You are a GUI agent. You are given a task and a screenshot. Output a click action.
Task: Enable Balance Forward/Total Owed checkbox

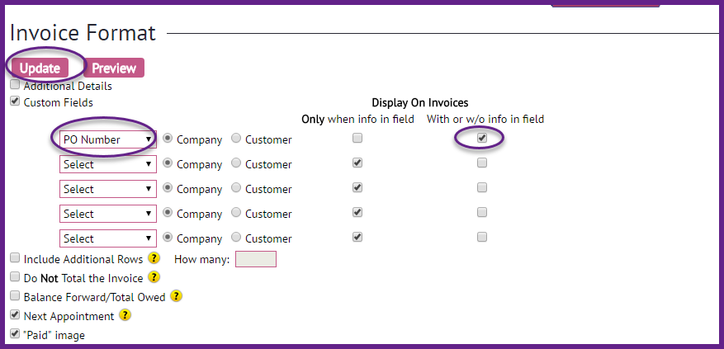(x=15, y=295)
